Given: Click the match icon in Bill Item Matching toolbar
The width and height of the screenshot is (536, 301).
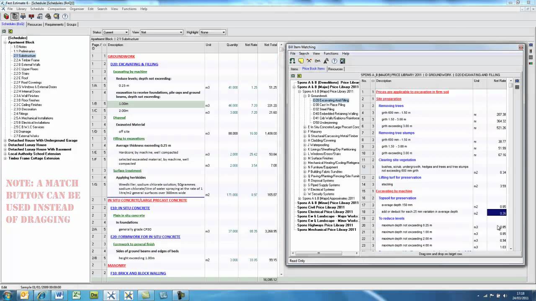Looking at the screenshot, I should (292, 61).
